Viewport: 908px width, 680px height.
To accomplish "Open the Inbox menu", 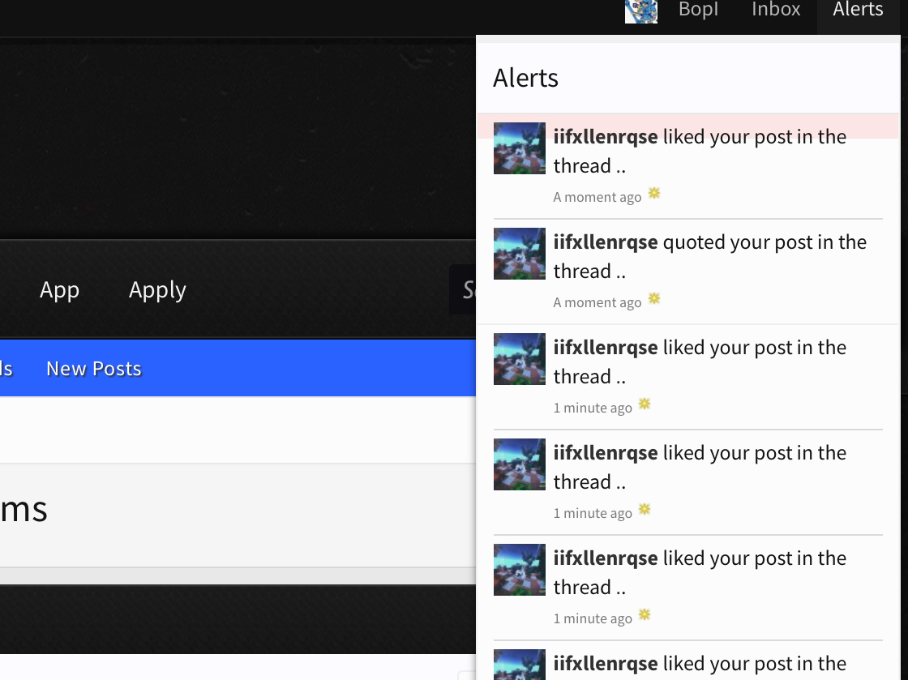I will click(775, 10).
